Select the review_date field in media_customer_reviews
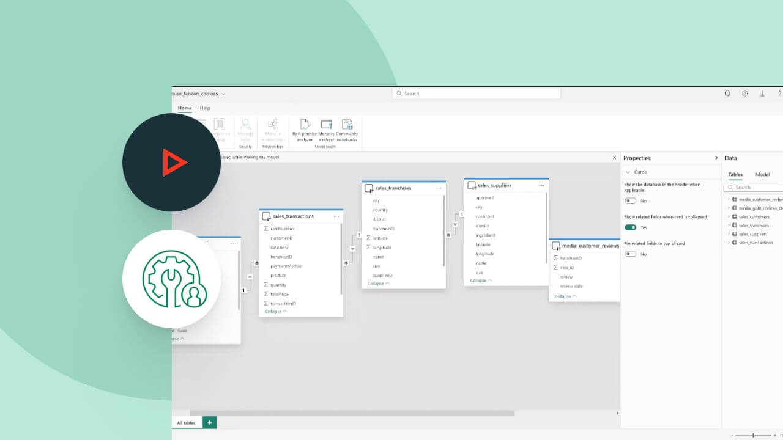 click(571, 287)
